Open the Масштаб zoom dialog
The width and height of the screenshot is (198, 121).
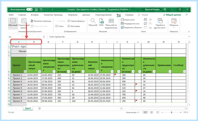[x=93, y=22]
